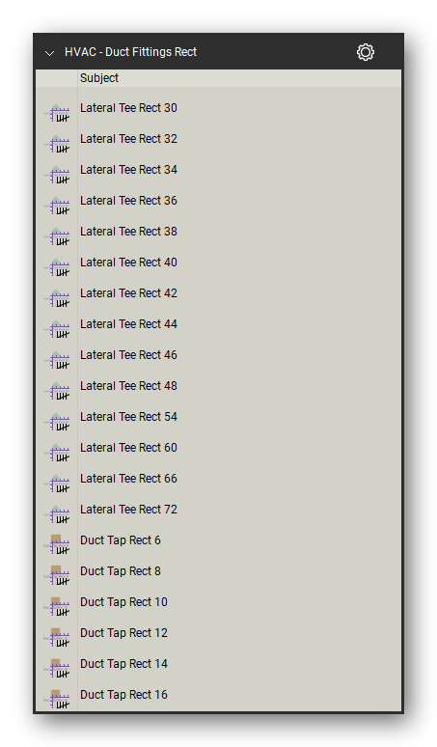Viewport: 437px width, 747px height.
Task: Choose Lateral Tee Rect 32 from list
Action: click(x=128, y=139)
